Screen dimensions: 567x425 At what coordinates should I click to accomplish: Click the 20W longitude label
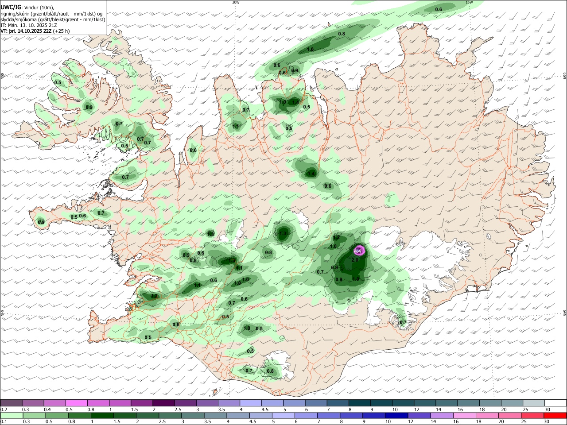pyautogui.click(x=236, y=2)
